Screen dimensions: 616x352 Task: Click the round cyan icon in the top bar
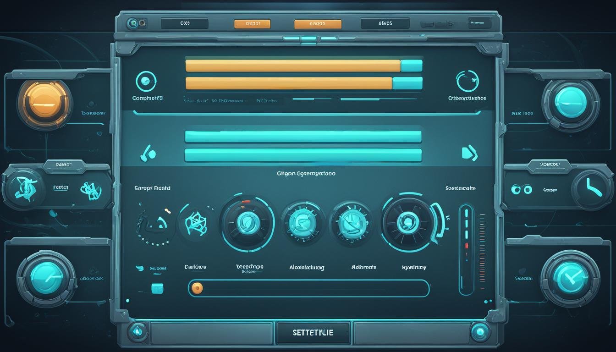133,22
